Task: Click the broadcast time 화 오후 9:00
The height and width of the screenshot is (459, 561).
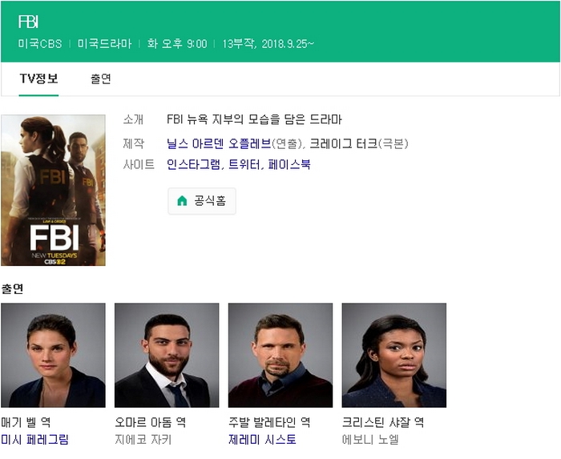Action: pos(177,44)
